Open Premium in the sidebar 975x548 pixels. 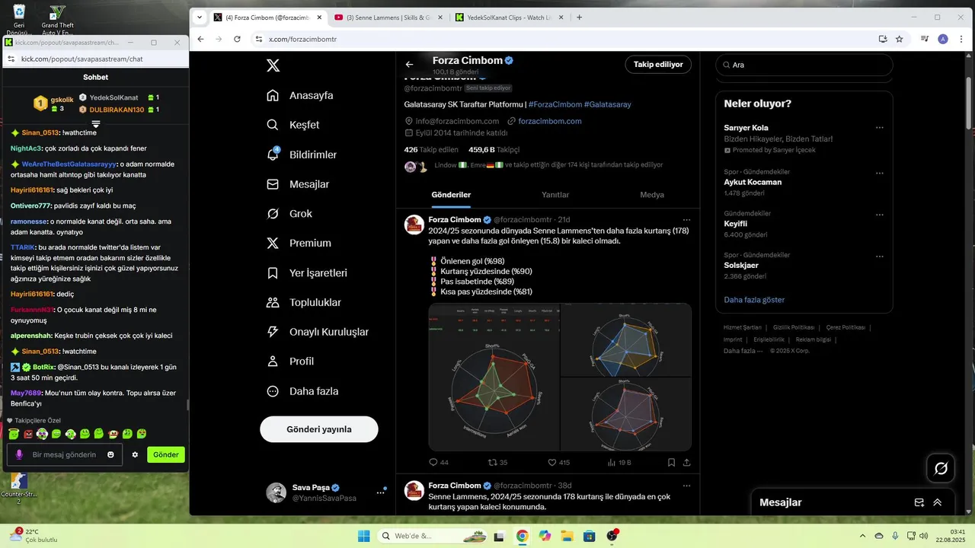pos(299,244)
